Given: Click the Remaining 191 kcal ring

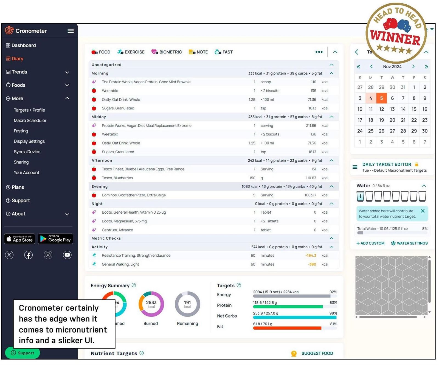Looking at the screenshot, I should [187, 304].
